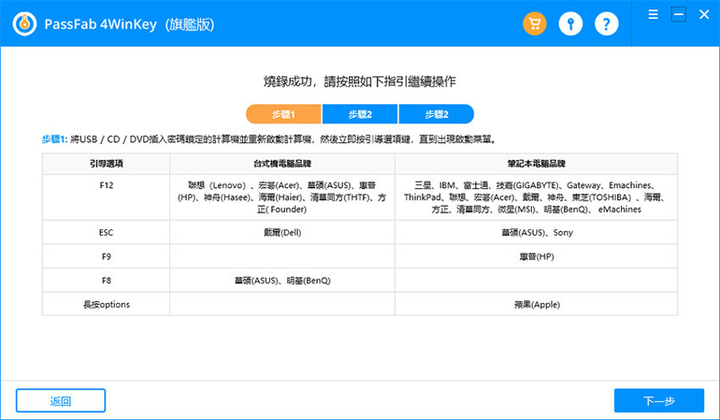Select the ESC boot key cell

106,233
